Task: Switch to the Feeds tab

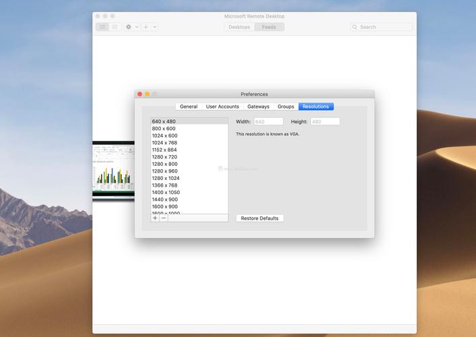Action: (x=269, y=27)
